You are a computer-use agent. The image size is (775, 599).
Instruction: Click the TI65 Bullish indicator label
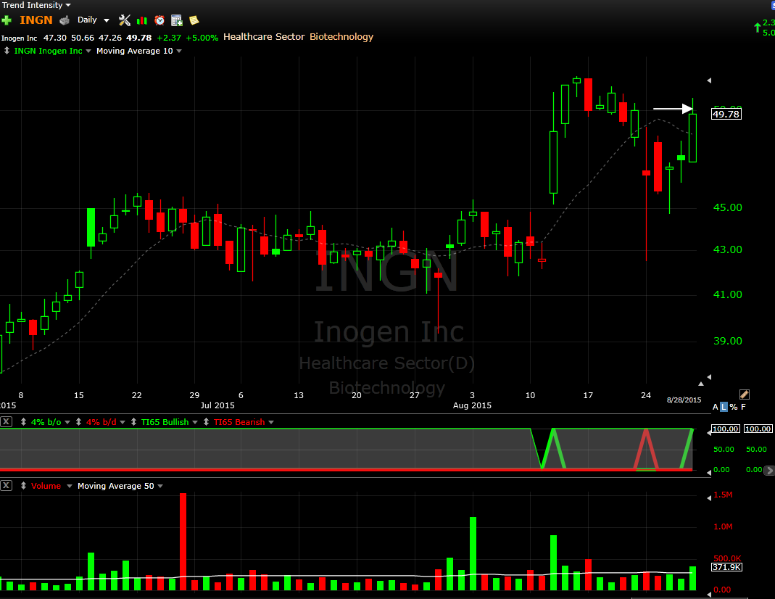click(x=165, y=422)
